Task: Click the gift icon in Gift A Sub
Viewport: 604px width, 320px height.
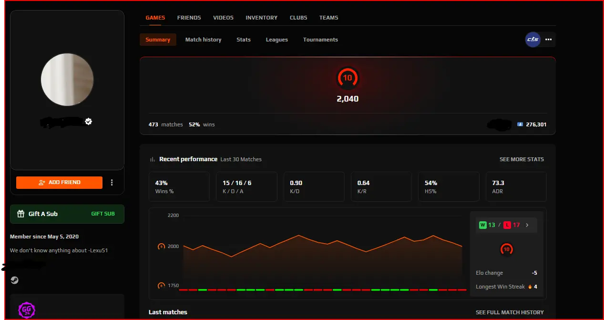Action: [x=20, y=214]
